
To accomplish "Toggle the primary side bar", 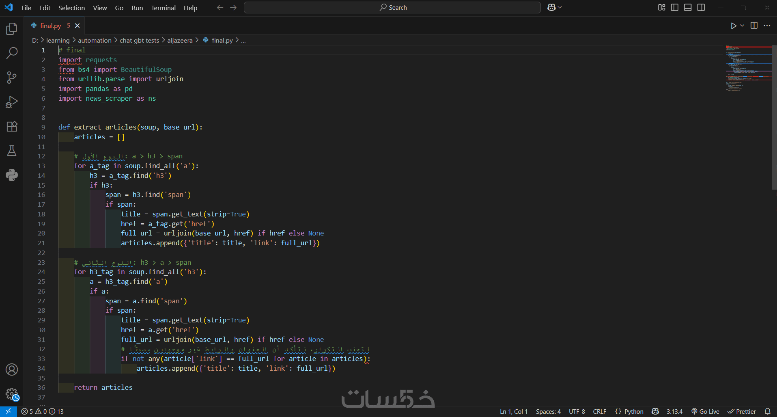I will pos(674,7).
